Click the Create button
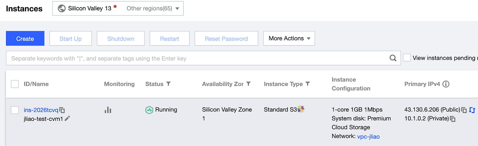Viewport: 478px width, 146px height. 25,39
